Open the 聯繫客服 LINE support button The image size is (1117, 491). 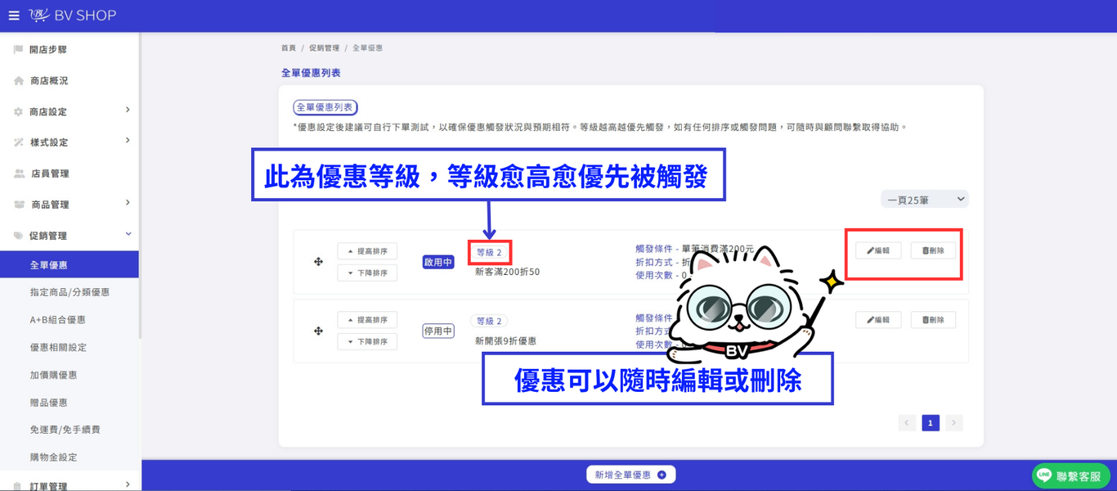[1071, 475]
